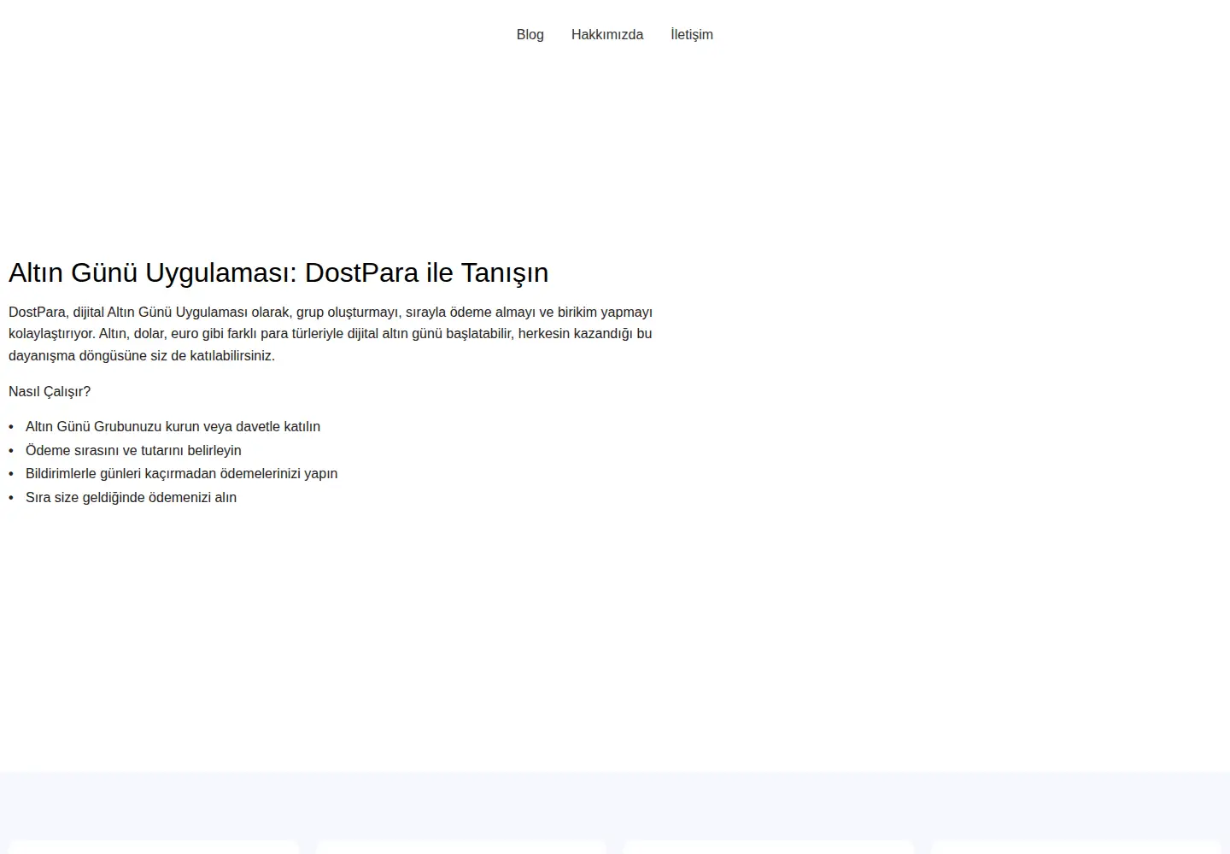Open the Blog page
Viewport: 1230px width, 854px height.
point(530,34)
